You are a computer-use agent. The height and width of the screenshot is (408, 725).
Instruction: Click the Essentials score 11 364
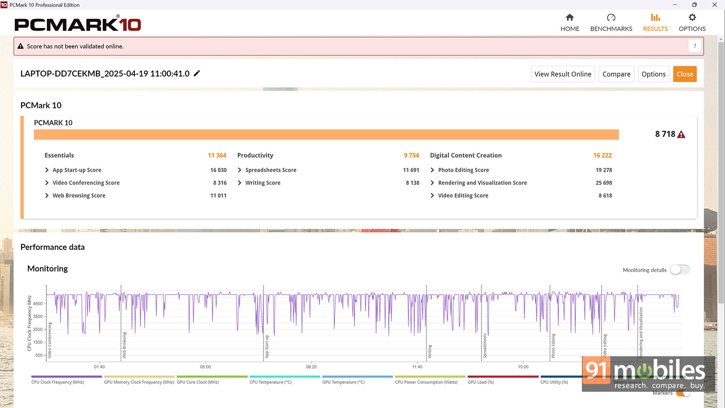point(217,155)
